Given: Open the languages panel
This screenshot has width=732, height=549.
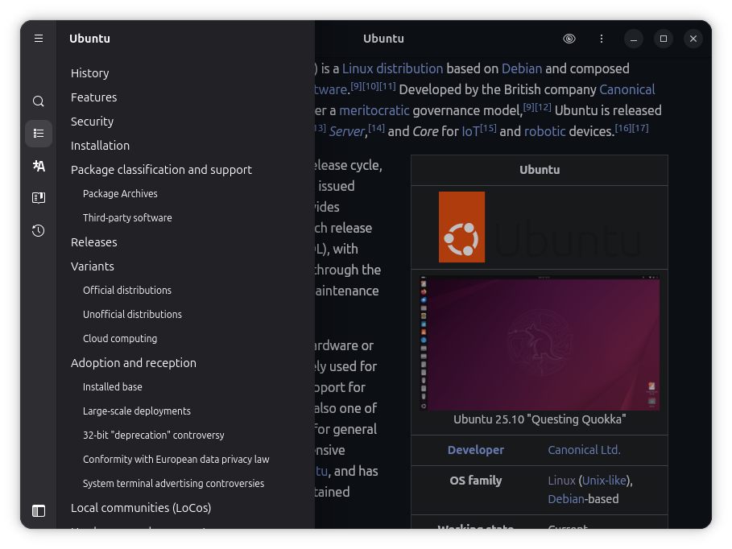Looking at the screenshot, I should (x=39, y=166).
